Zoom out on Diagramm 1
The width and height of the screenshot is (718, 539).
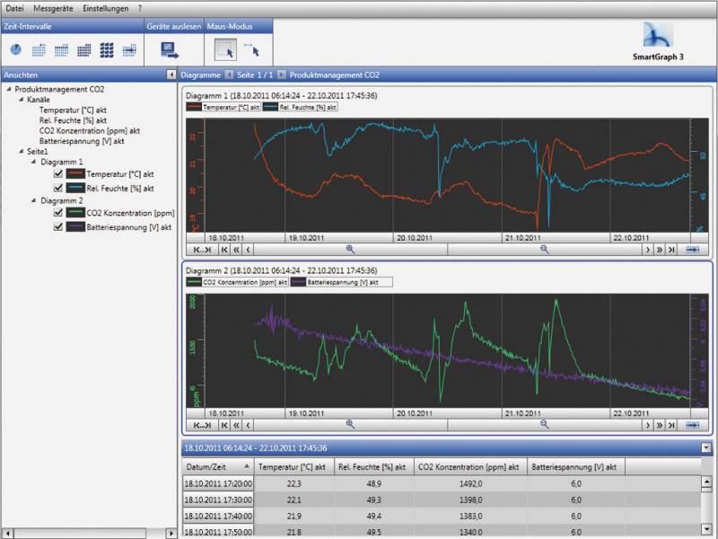[x=545, y=250]
